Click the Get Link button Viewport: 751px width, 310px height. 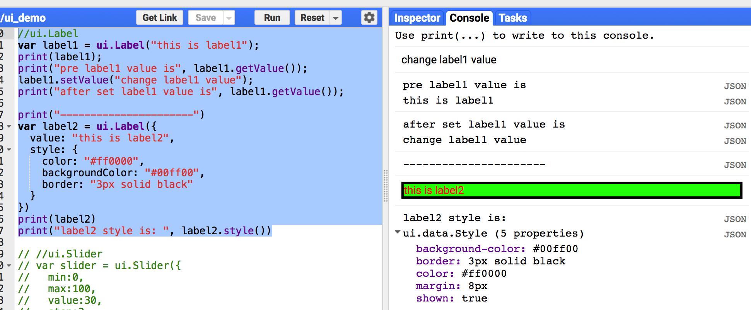159,18
